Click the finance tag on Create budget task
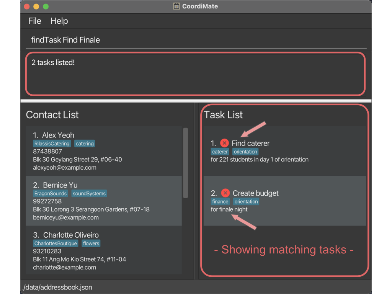 pyautogui.click(x=220, y=202)
